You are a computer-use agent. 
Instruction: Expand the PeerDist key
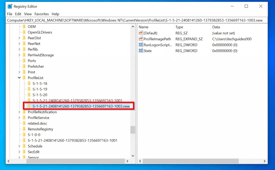coord(19,38)
